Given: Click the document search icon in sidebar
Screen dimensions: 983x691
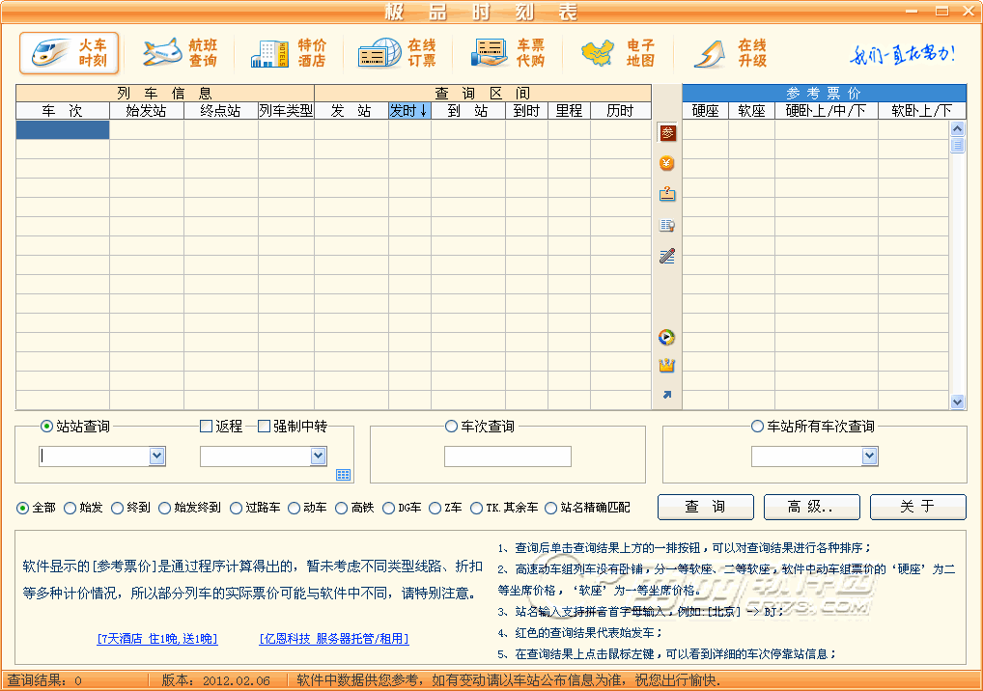Looking at the screenshot, I should 667,226.
